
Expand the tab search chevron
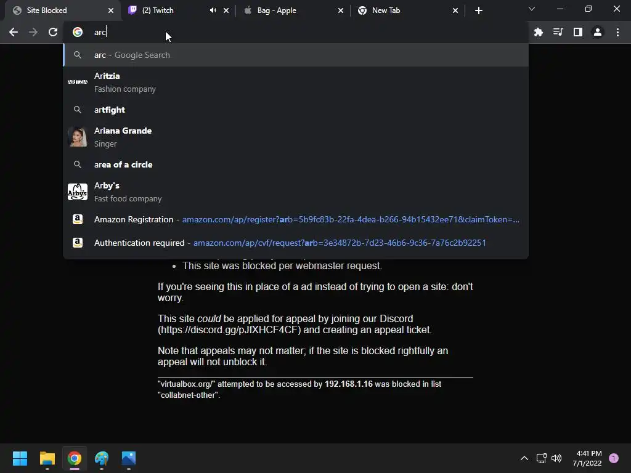532,9
